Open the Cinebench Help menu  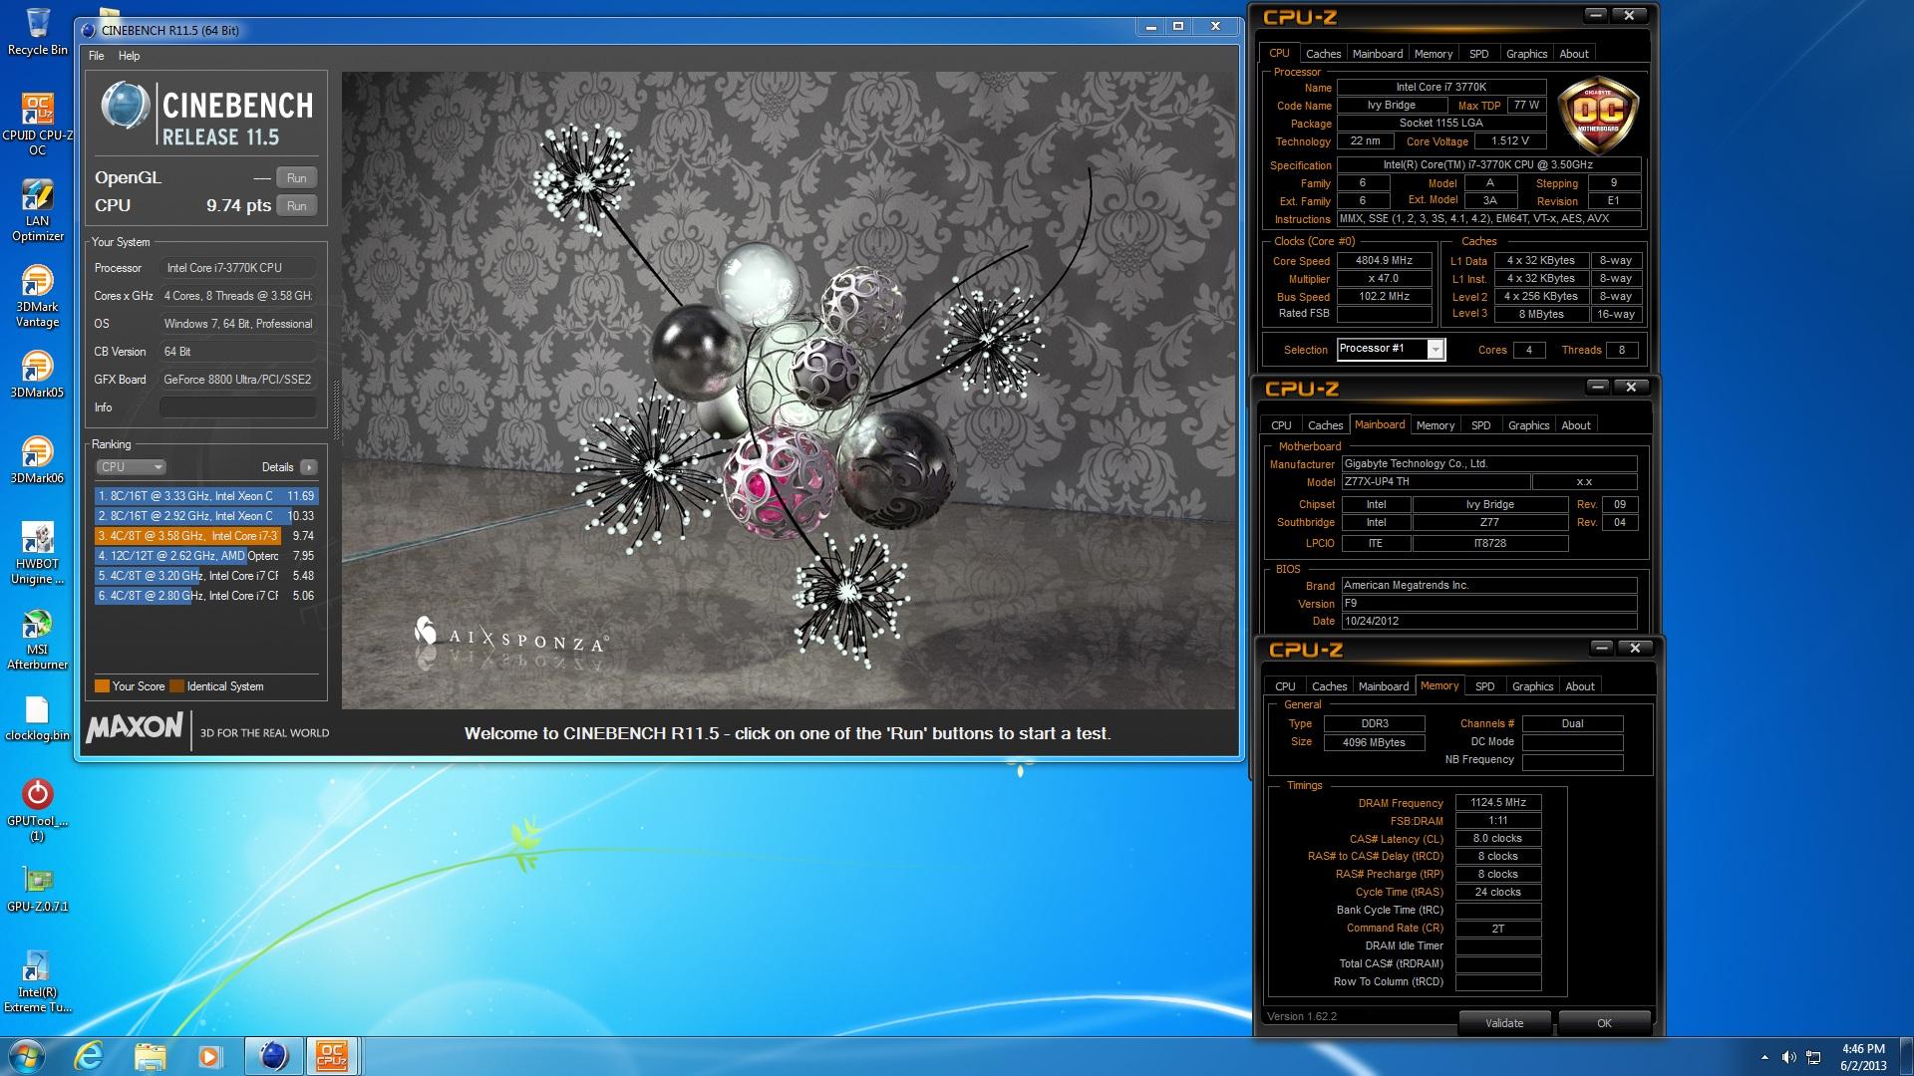[x=130, y=56]
